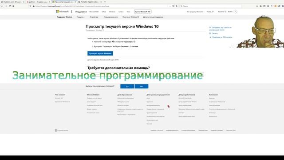
Task: Switch to the Portable App Directory tab
Action: [x=90, y=2]
